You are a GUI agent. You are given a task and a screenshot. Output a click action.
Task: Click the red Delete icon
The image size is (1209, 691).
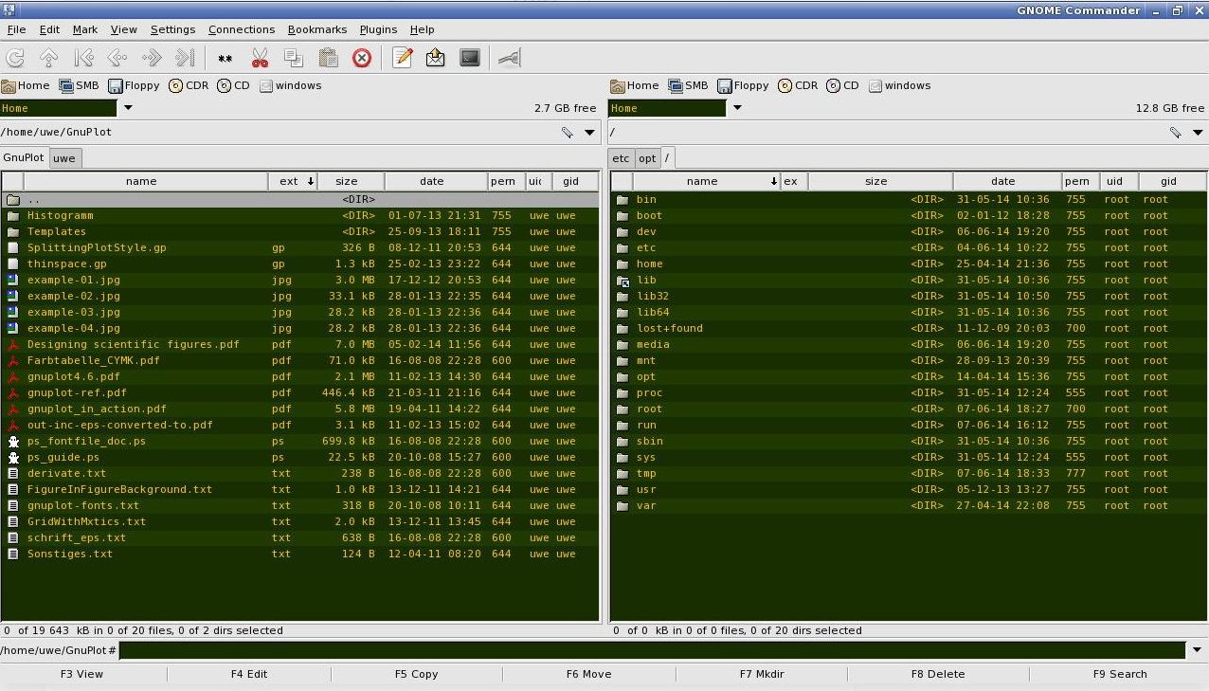click(362, 58)
